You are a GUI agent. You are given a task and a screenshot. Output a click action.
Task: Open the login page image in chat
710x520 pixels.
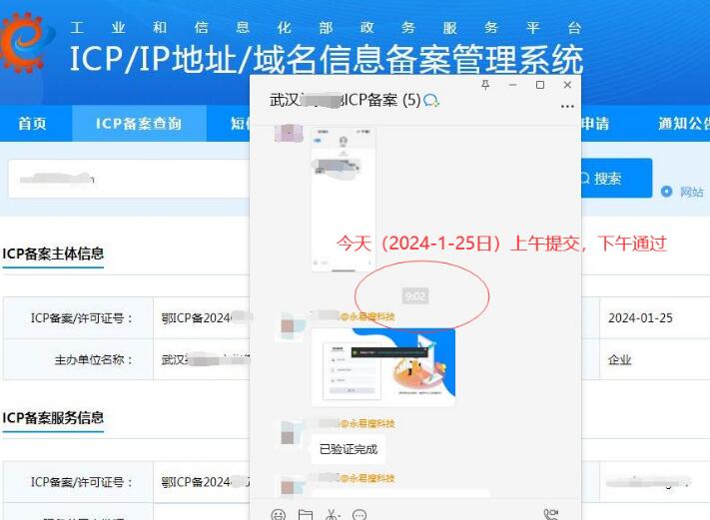coord(382,366)
